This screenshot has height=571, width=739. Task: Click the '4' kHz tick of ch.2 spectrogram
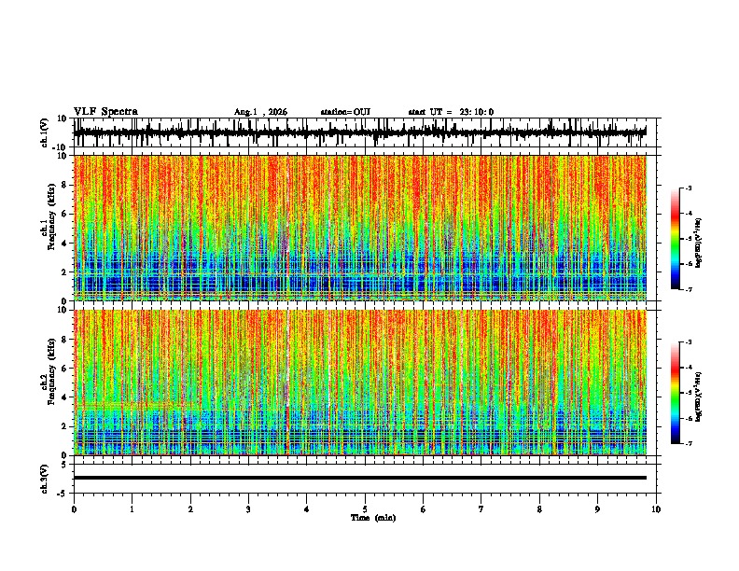click(65, 397)
